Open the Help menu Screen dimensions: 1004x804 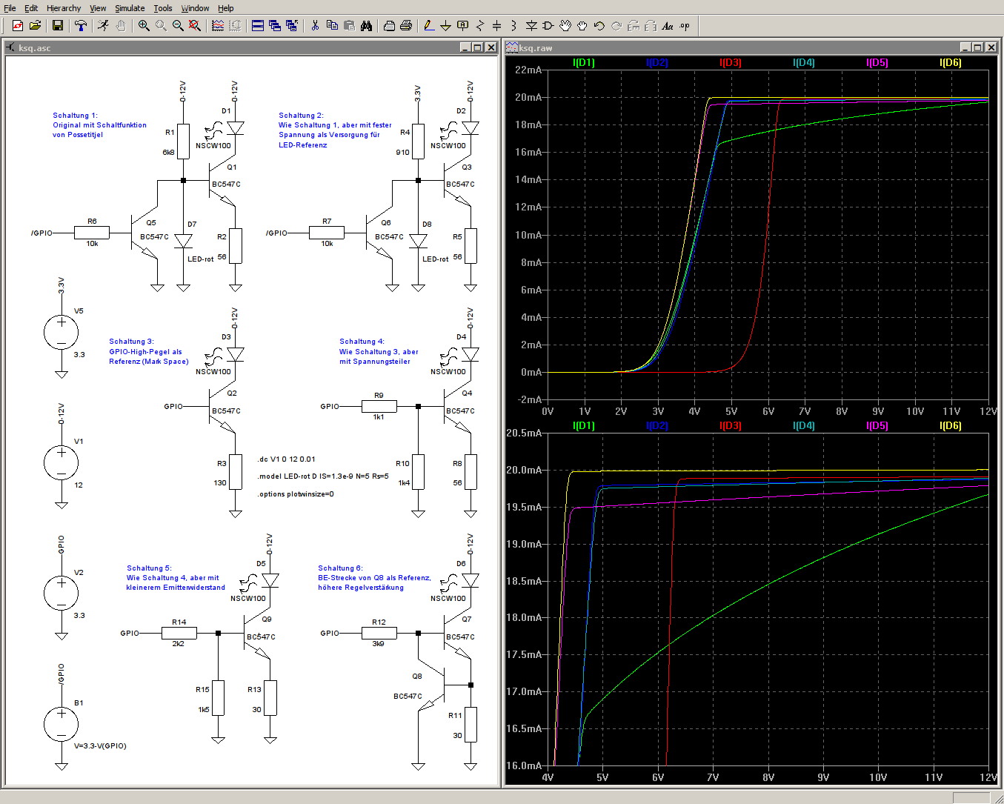click(x=225, y=8)
